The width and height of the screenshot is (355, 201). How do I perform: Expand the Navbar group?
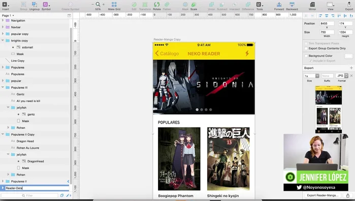click(3, 27)
